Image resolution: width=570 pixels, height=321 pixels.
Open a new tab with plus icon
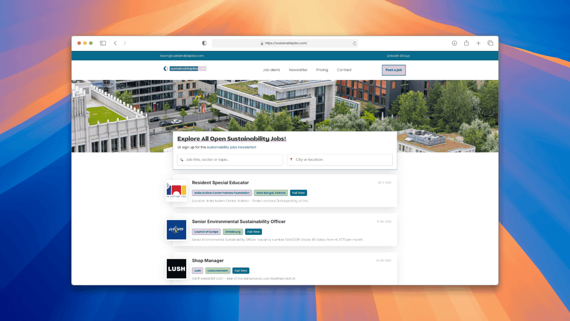coord(478,43)
